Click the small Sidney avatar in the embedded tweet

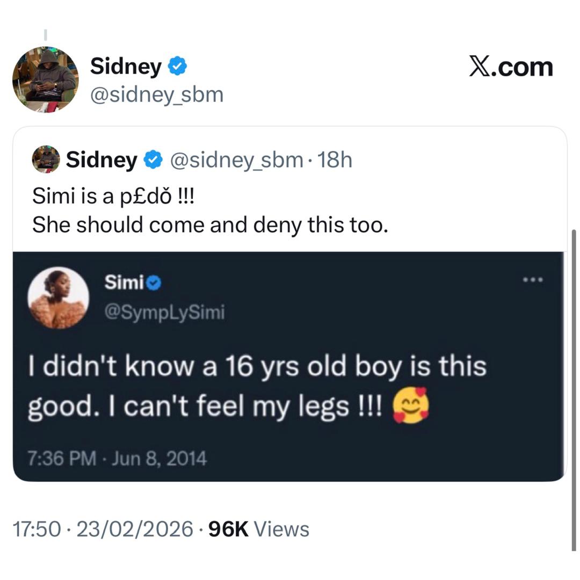[46, 159]
